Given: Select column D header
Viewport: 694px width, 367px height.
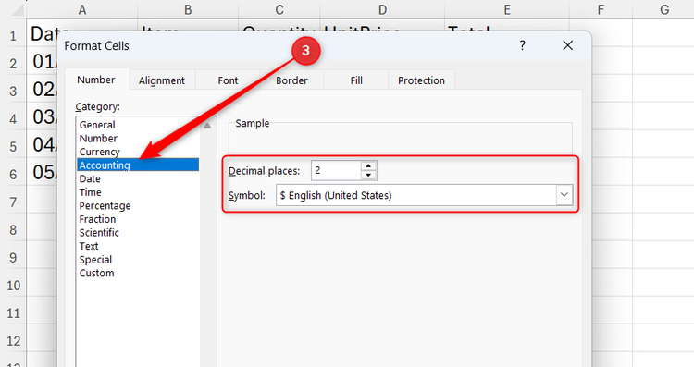Looking at the screenshot, I should pos(382,9).
